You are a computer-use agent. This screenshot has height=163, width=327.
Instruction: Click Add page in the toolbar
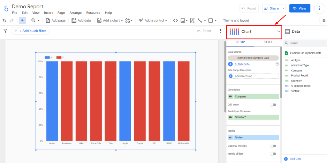tap(56, 20)
